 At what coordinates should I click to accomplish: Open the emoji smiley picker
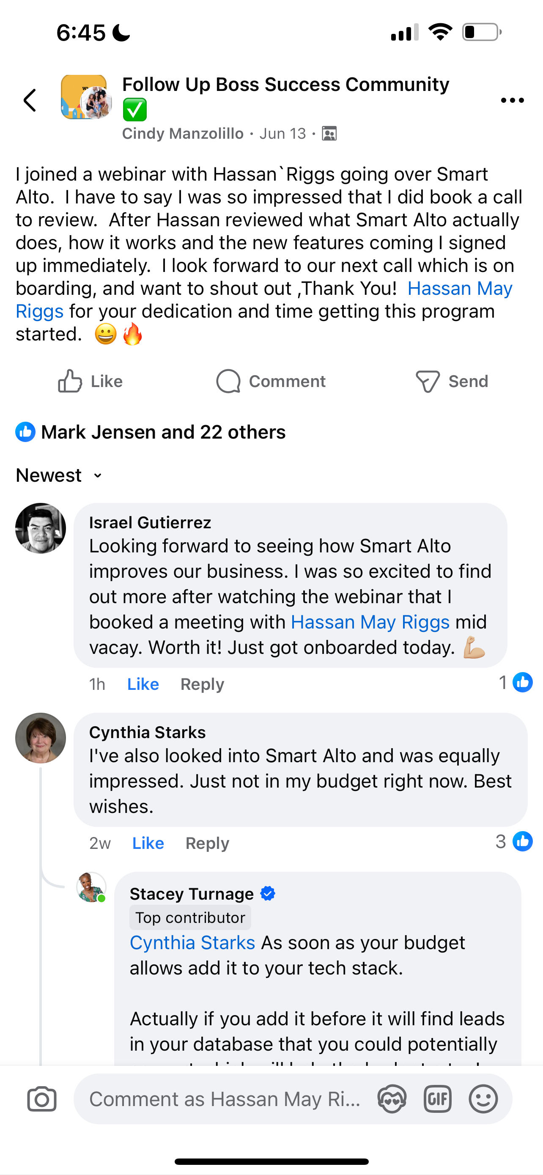(483, 1099)
